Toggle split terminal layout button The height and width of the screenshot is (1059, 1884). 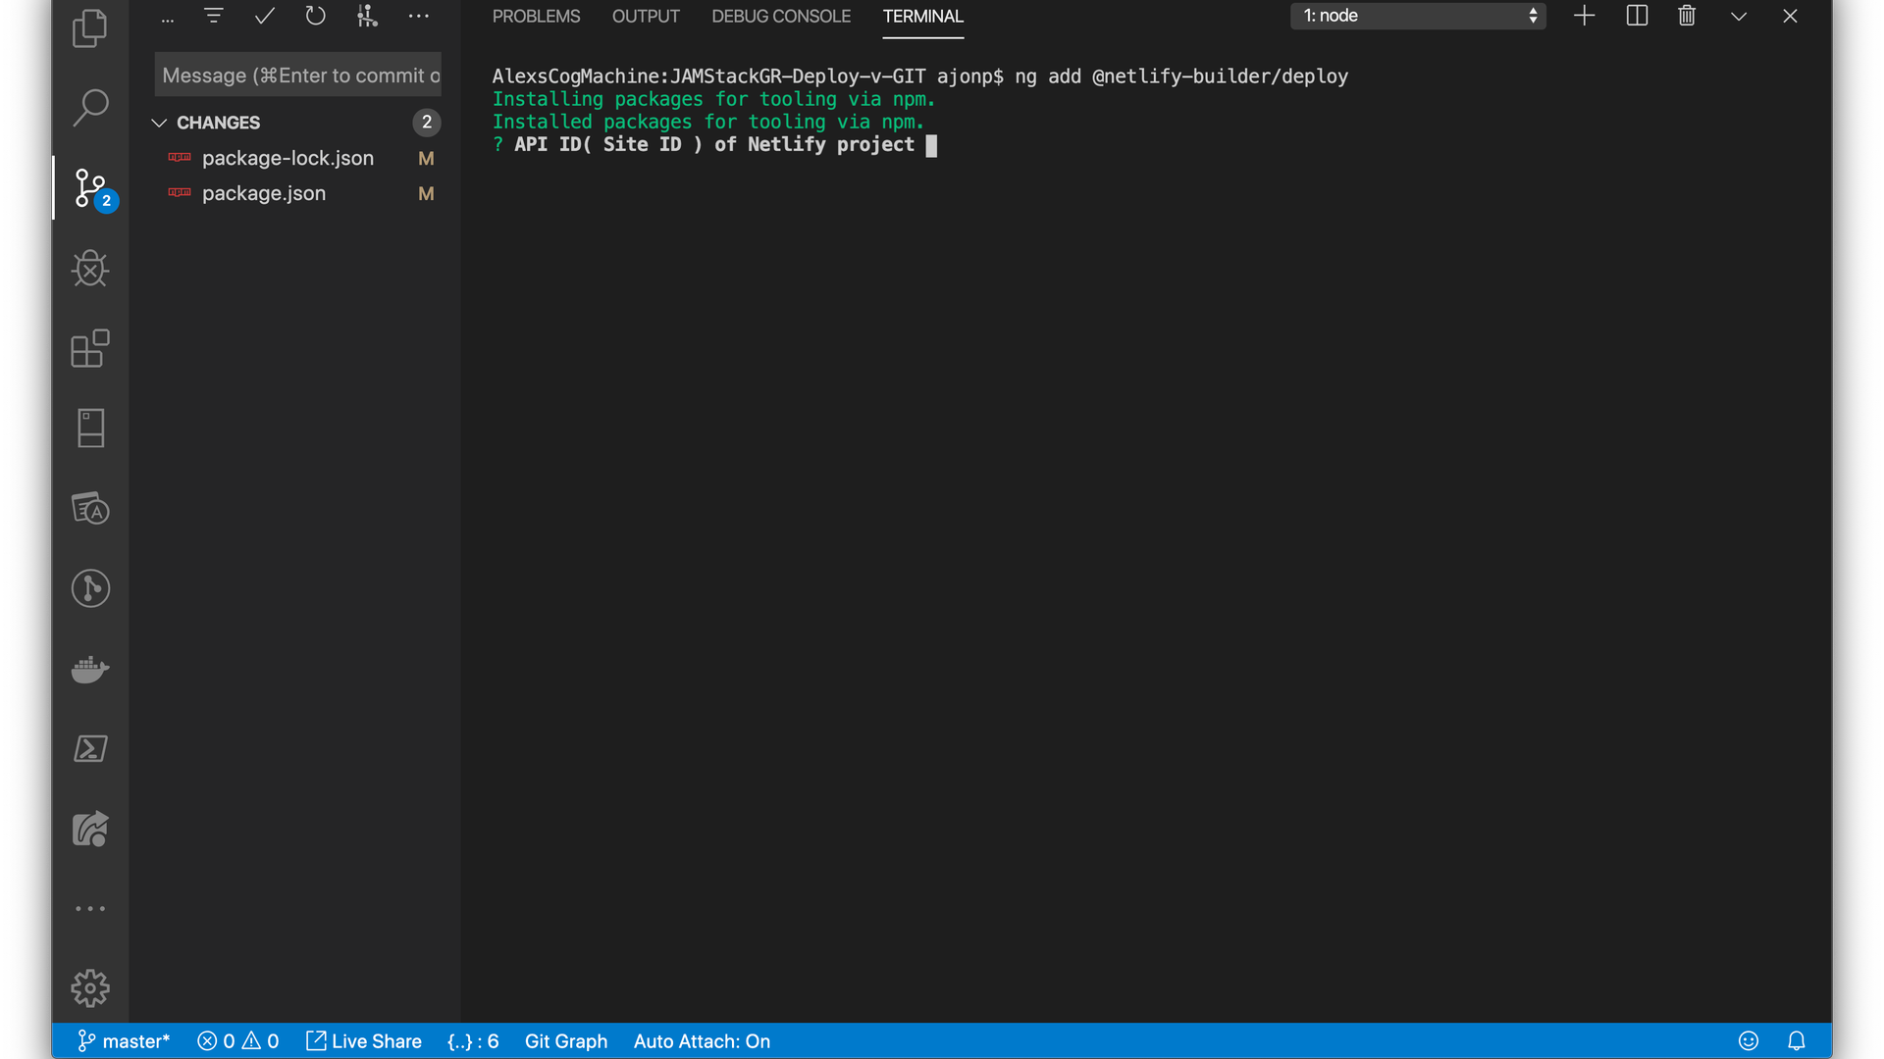point(1637,16)
